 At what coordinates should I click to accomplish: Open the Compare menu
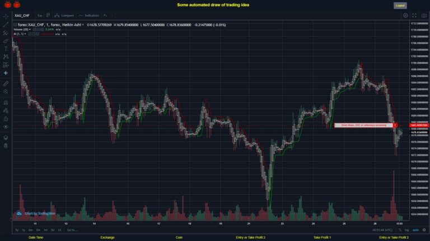pyautogui.click(x=64, y=16)
